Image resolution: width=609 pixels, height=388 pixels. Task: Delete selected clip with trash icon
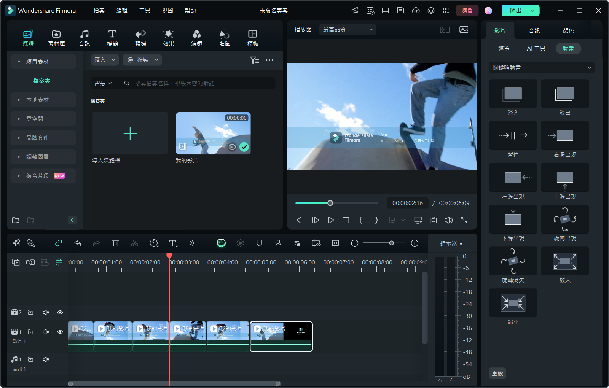(x=116, y=243)
